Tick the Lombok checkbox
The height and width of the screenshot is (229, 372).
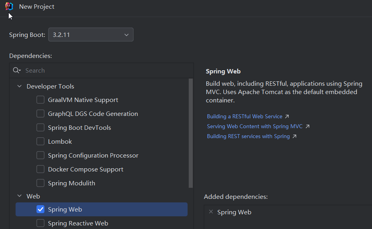[x=40, y=141]
